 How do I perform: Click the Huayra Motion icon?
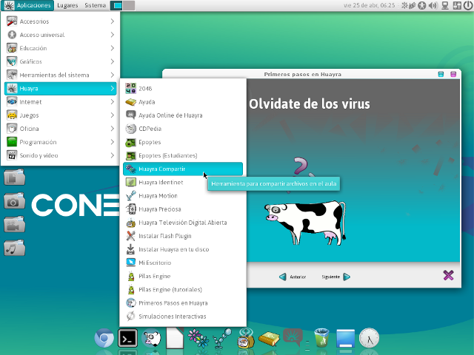tap(130, 195)
